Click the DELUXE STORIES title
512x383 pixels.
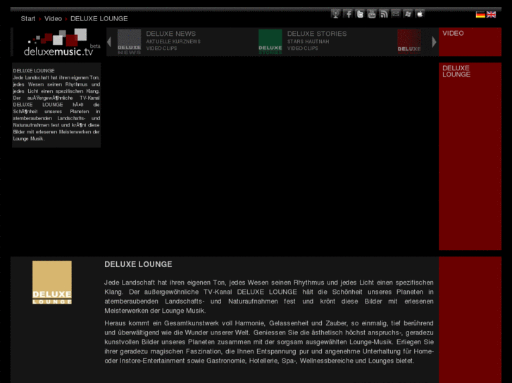[x=317, y=34]
